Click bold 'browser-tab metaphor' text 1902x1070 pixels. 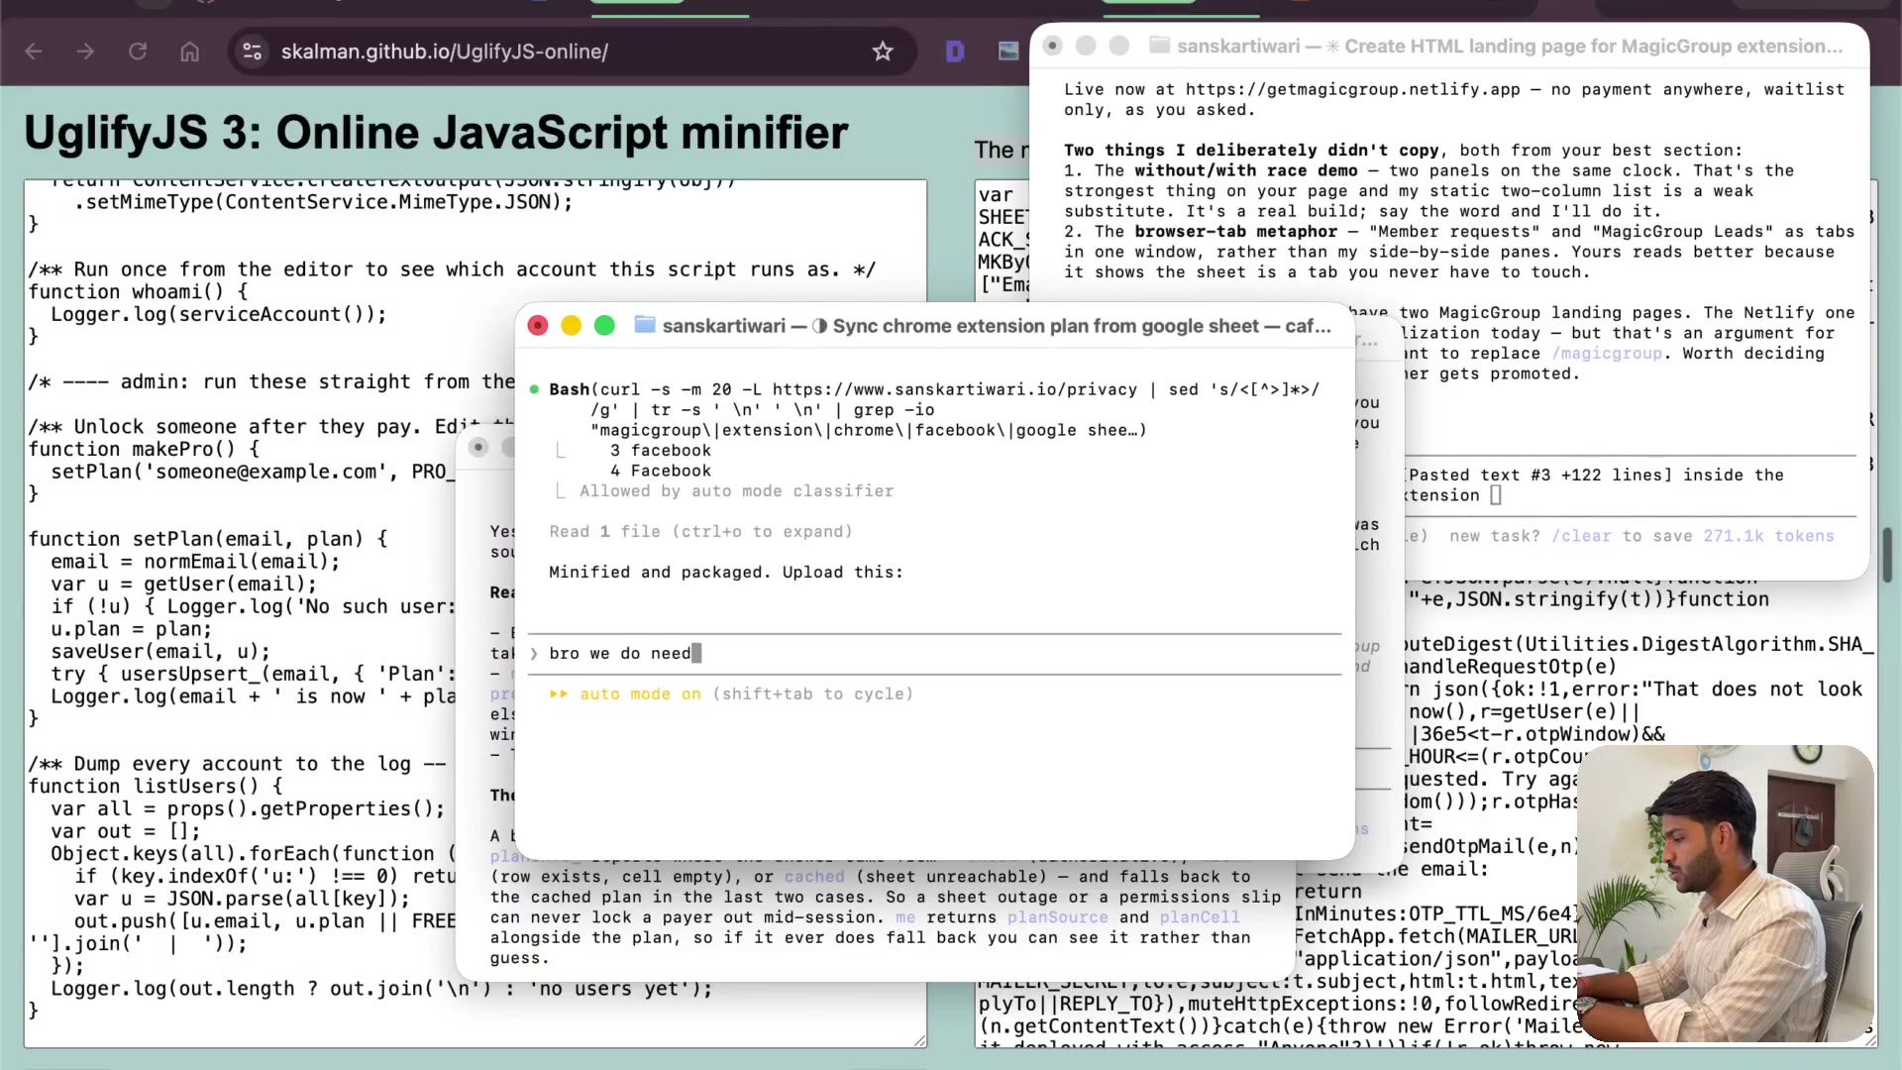pos(1235,232)
